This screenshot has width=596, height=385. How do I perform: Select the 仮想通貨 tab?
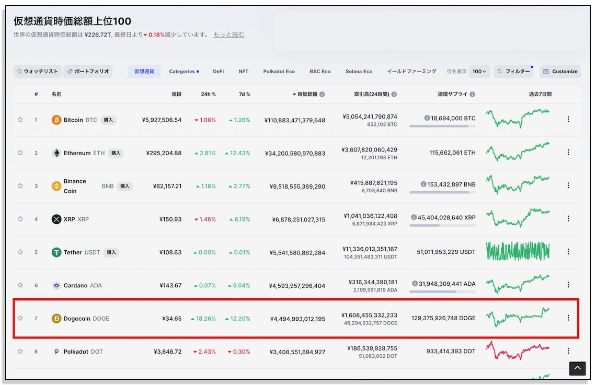144,72
